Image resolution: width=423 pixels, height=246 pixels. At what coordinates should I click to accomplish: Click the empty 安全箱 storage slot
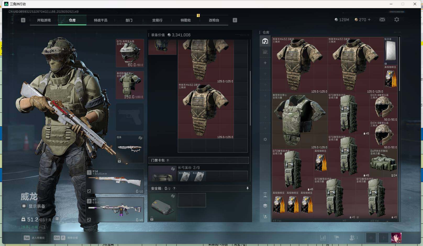tap(192, 200)
